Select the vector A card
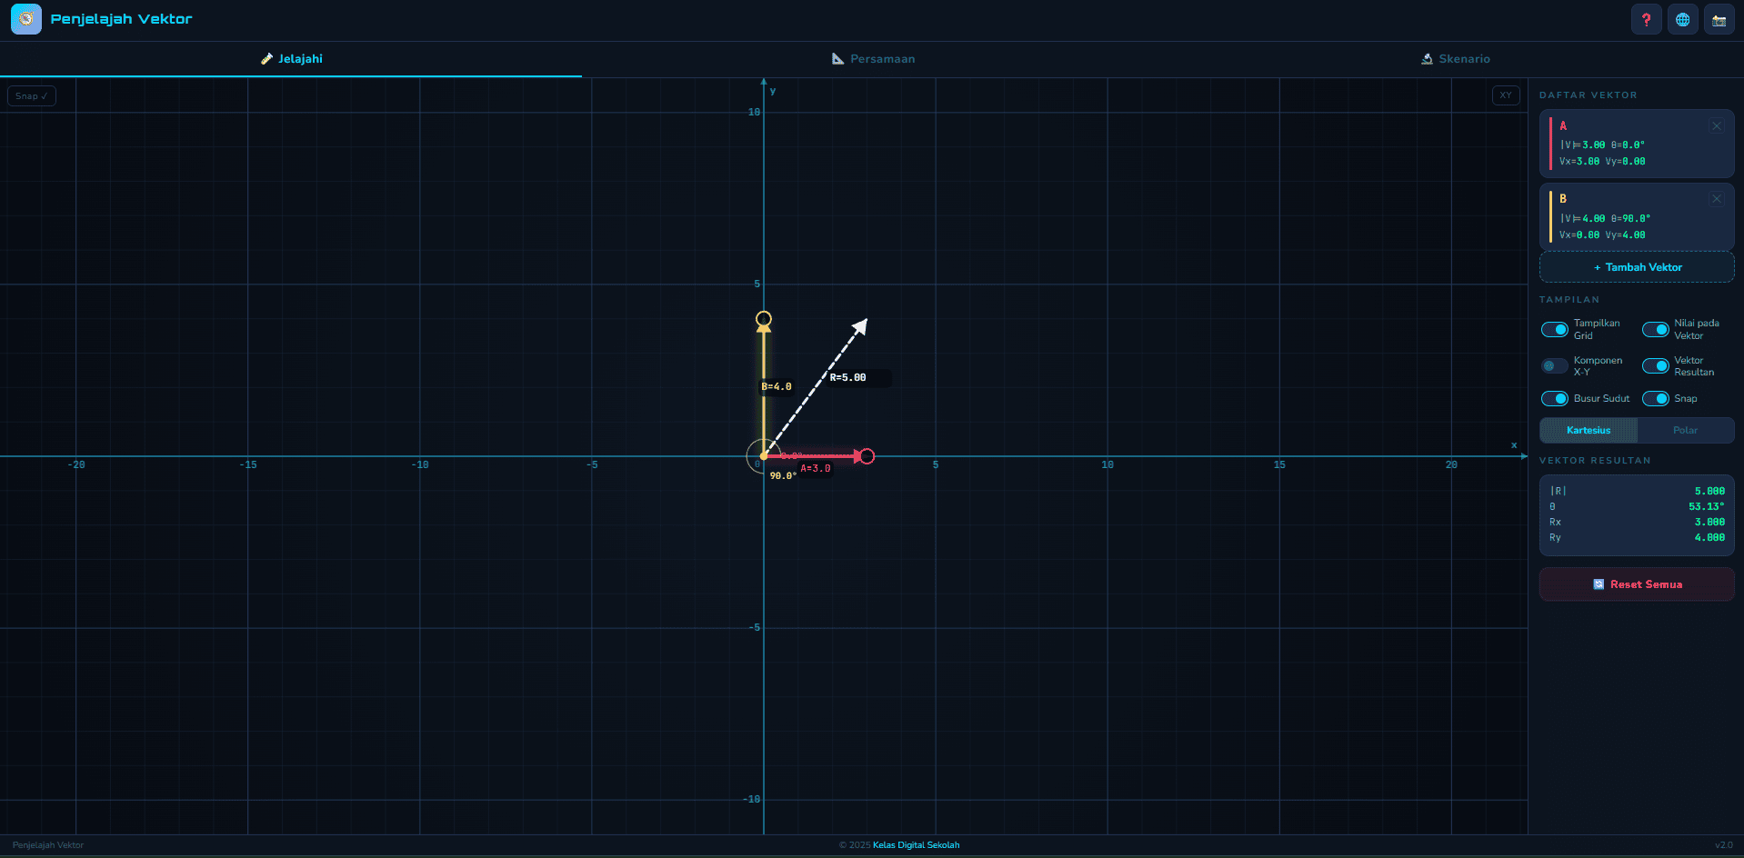Image resolution: width=1744 pixels, height=858 pixels. (1637, 144)
